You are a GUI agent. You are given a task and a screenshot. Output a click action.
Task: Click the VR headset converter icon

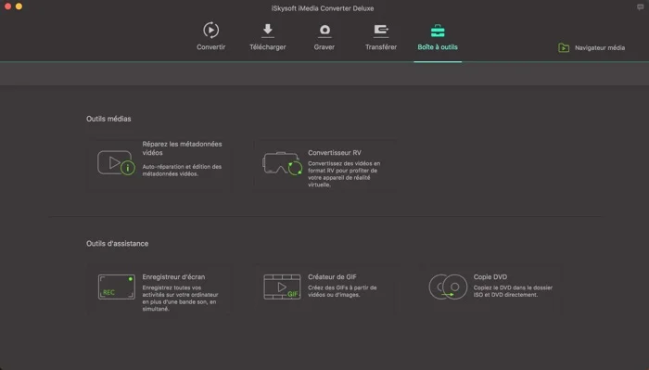point(282,163)
